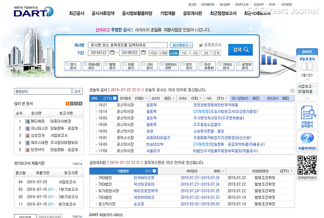Check the 자산유동화 checkbox
The height and width of the screenshot is (218, 324).
tap(202, 64)
